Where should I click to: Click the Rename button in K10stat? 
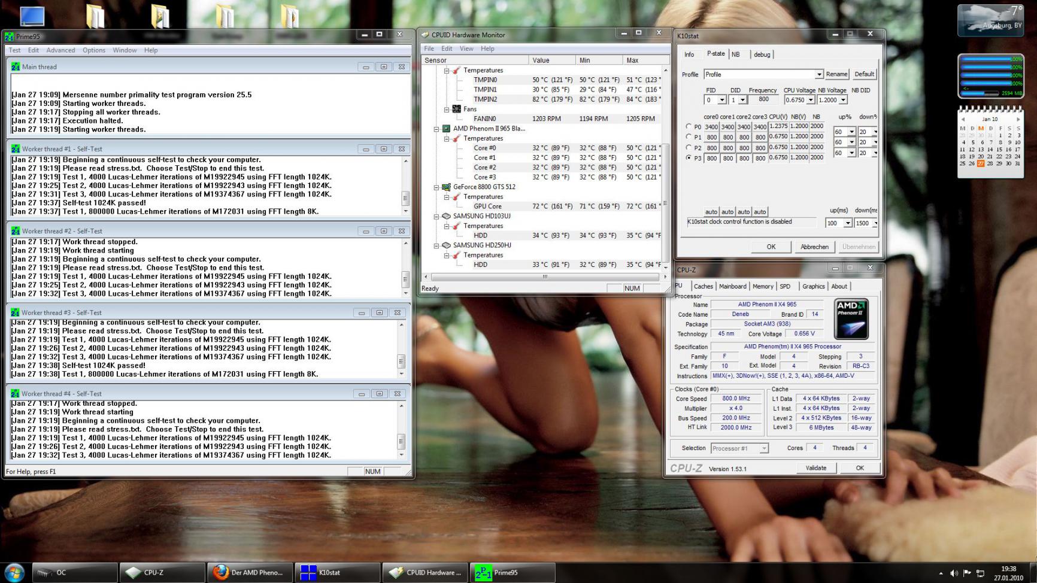(836, 74)
